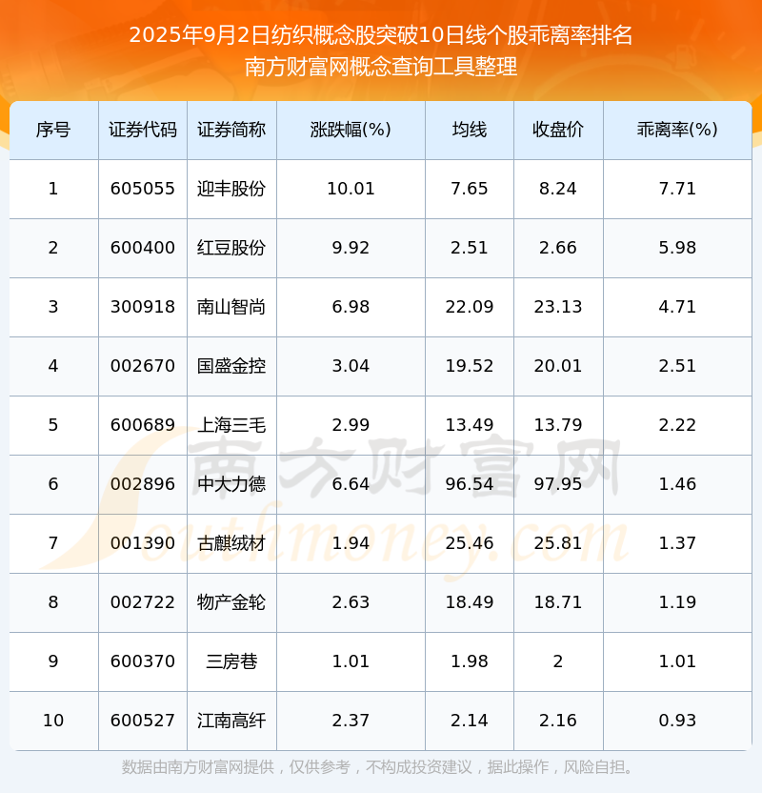Click moving average value 7.65
The image size is (762, 793).
[470, 189]
